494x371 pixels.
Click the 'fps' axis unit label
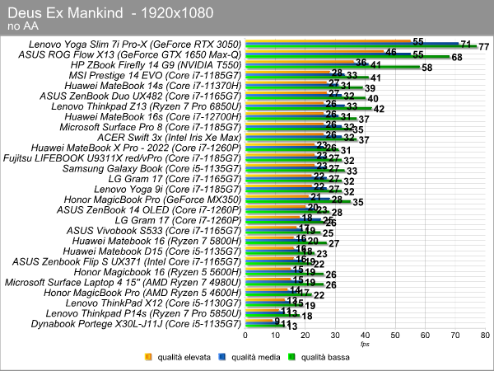tap(365, 344)
